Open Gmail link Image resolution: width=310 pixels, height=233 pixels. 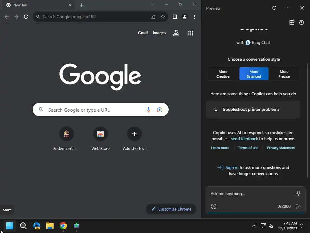(143, 33)
